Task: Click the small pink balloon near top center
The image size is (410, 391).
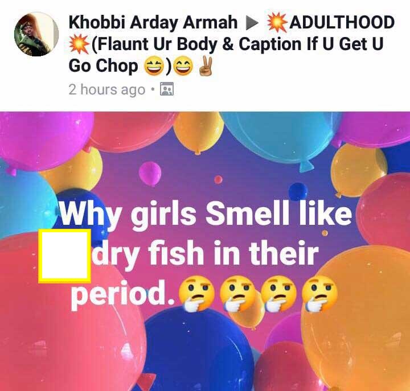Action: (150, 173)
